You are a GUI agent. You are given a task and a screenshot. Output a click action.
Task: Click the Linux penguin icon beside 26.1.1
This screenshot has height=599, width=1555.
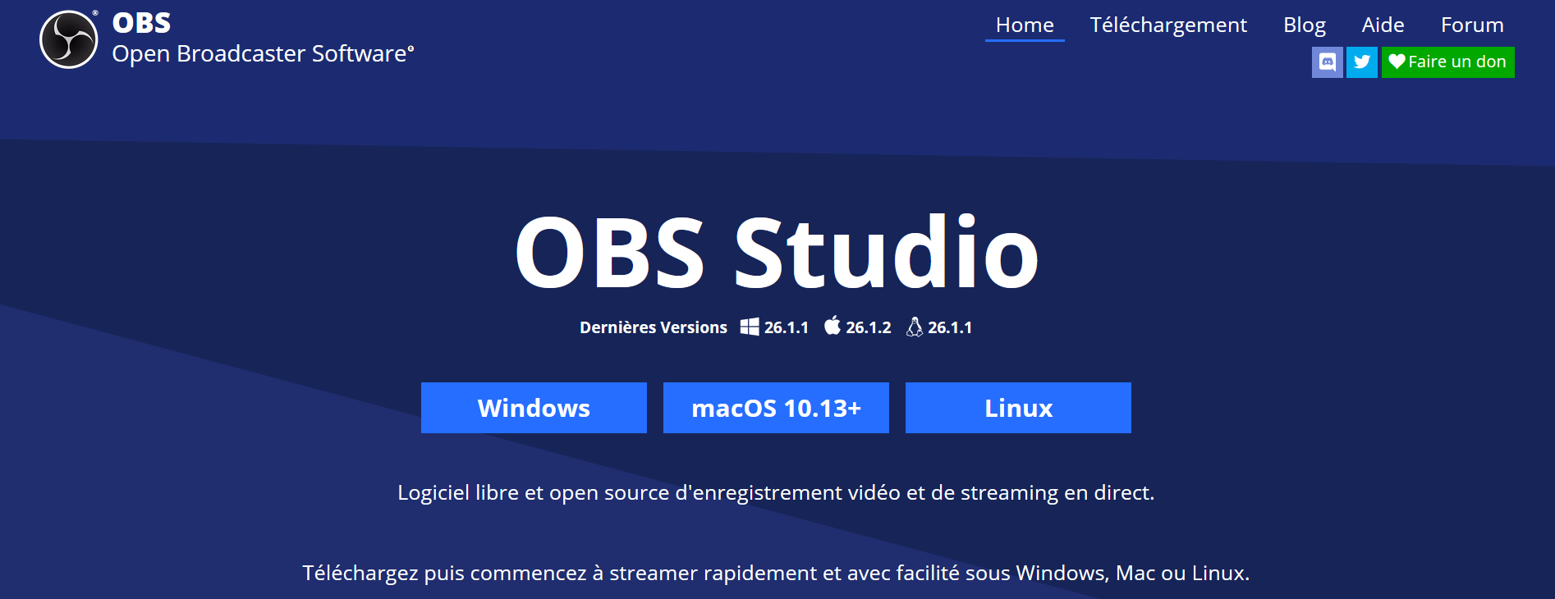point(915,327)
